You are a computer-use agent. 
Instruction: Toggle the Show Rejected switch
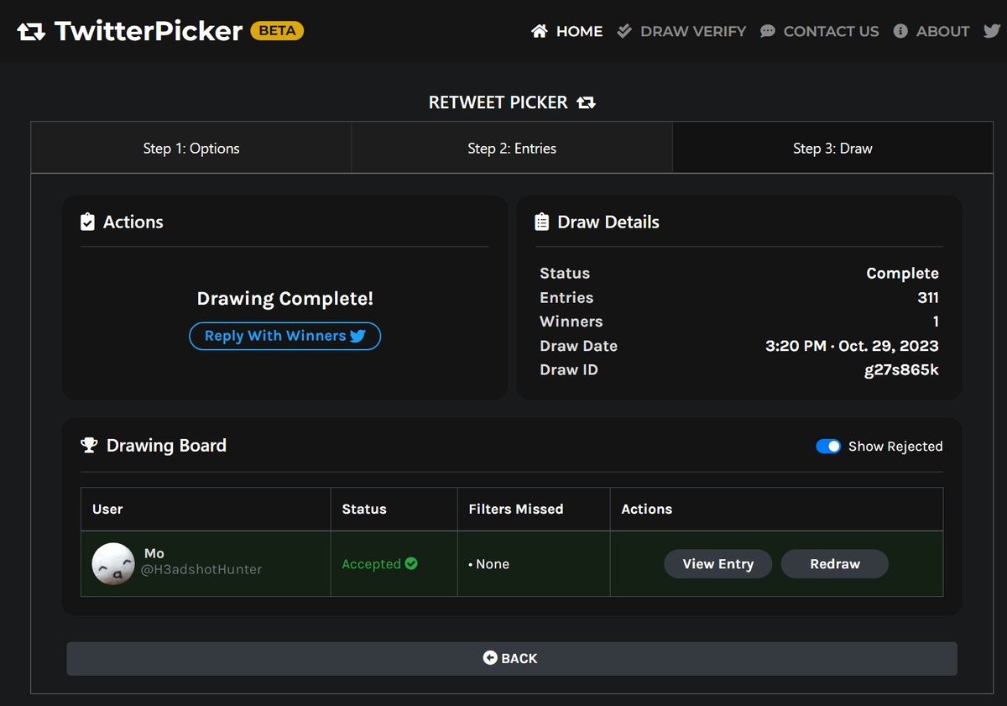tap(828, 447)
